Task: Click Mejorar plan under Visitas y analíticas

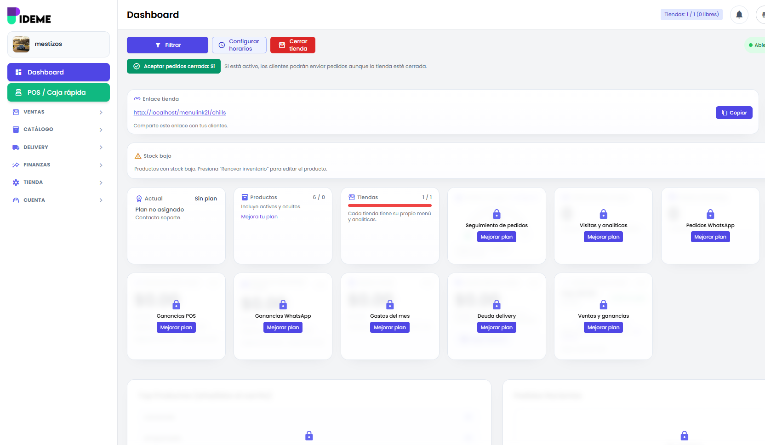Action: coord(604,237)
